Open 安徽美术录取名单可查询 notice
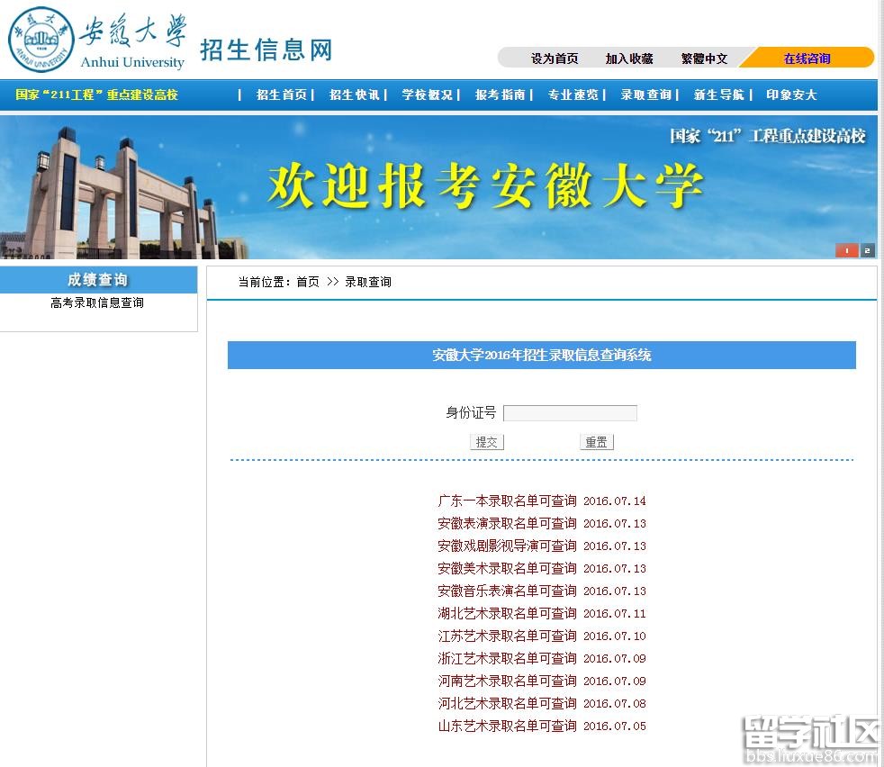The width and height of the screenshot is (884, 767). point(507,568)
